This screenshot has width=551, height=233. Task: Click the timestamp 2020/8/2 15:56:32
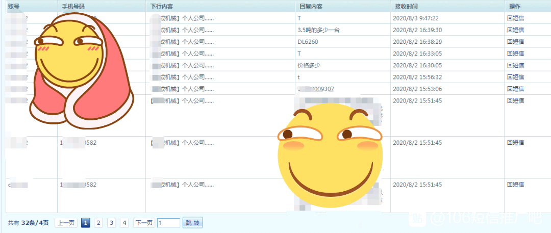click(x=417, y=77)
